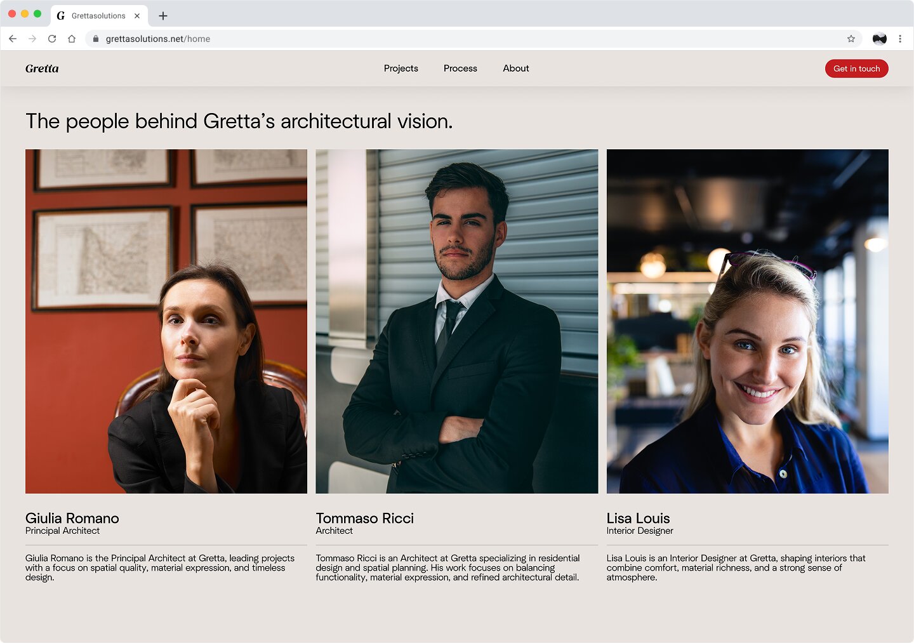The image size is (914, 643).
Task: Click the browser back arrow
Action: point(13,39)
